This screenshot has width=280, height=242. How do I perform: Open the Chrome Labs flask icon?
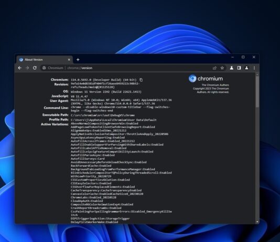tap(232, 68)
